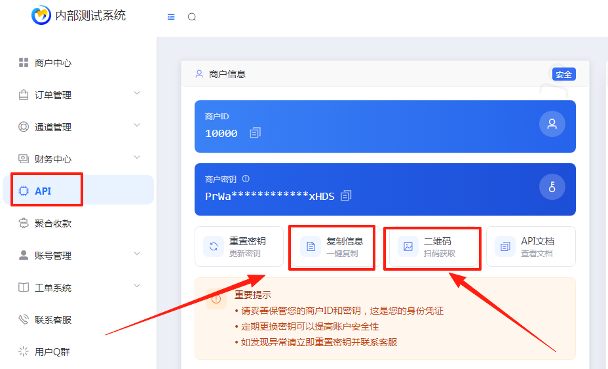Expand the 工单系统 submenu

click(x=137, y=286)
